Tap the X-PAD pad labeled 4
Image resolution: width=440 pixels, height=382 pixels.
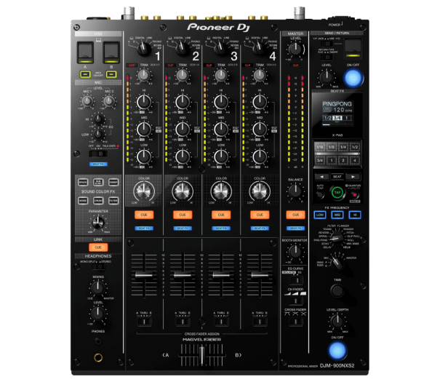click(355, 161)
